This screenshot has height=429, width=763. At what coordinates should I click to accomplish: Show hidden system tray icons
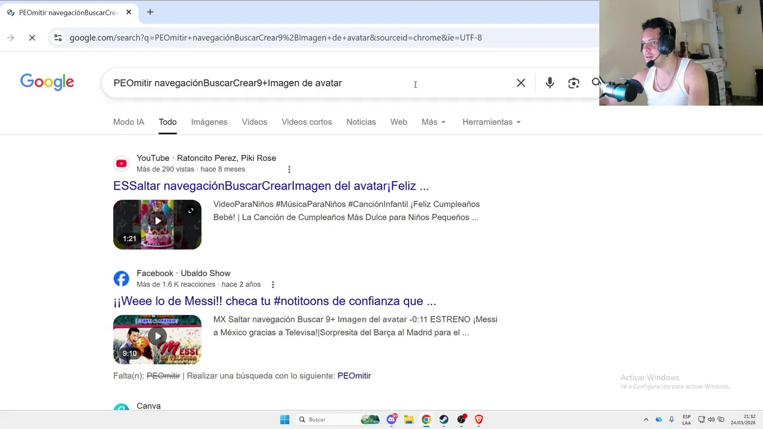646,419
